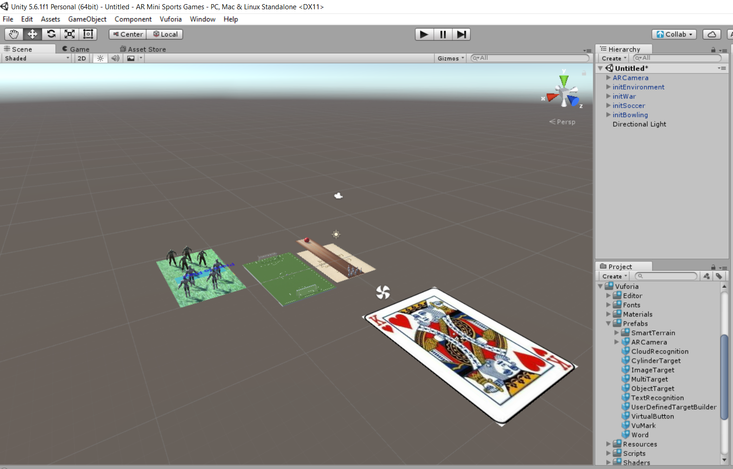Toggle the Hierarchy panel lock

(x=714, y=50)
